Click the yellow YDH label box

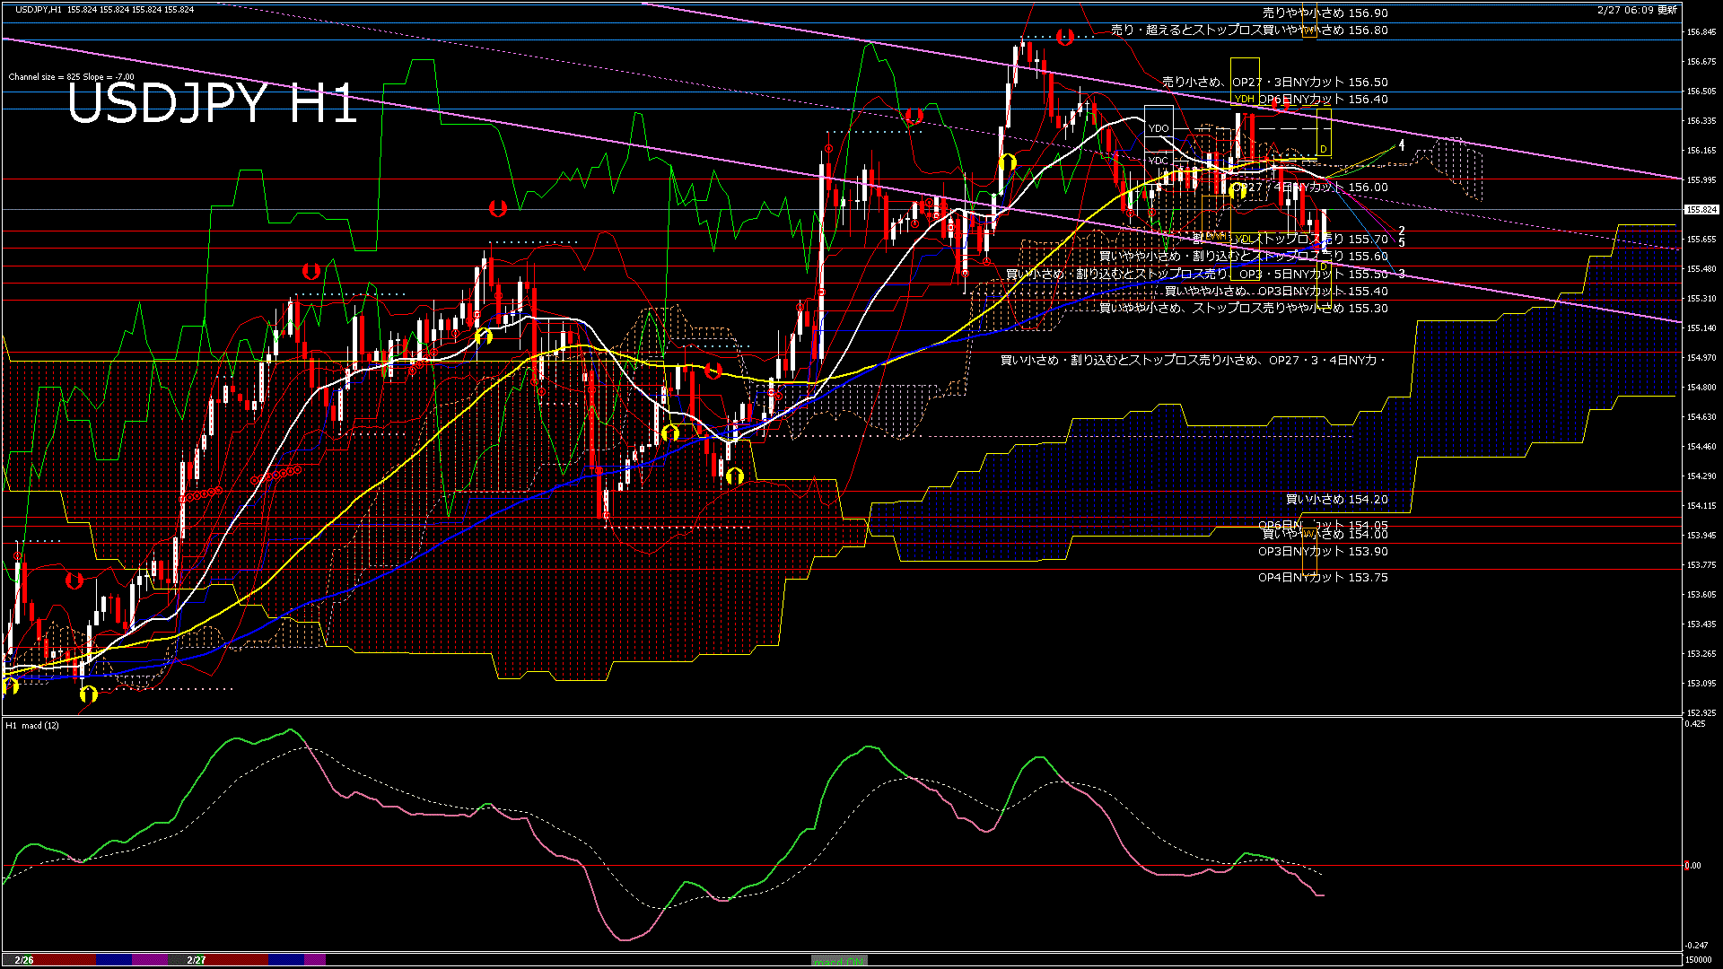pos(1244,99)
